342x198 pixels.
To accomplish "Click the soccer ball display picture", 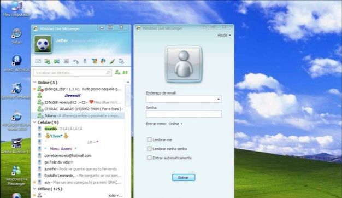I will (x=43, y=44).
